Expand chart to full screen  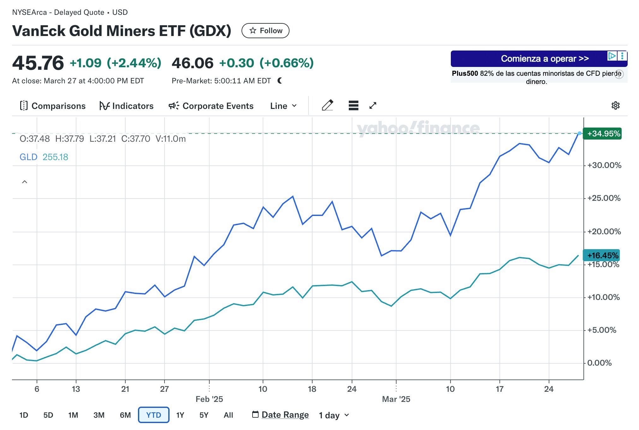click(x=373, y=105)
